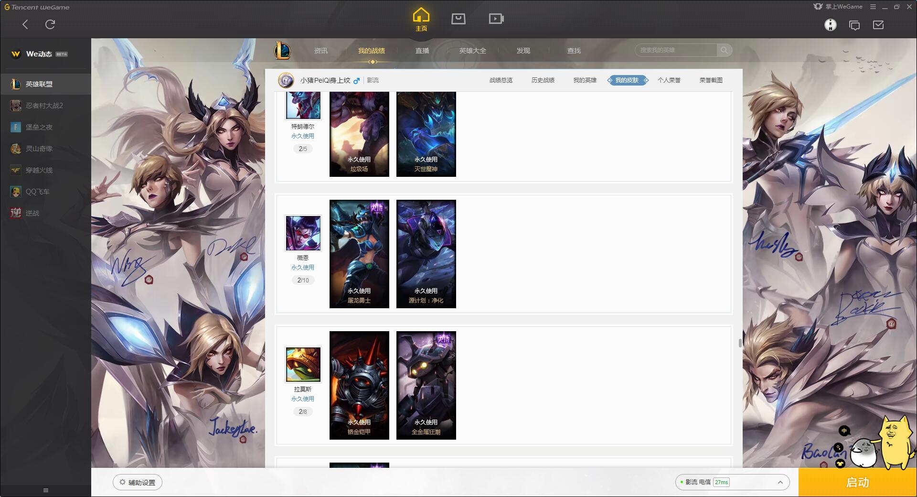Expand the 影流 电信 server dropdown

point(732,482)
